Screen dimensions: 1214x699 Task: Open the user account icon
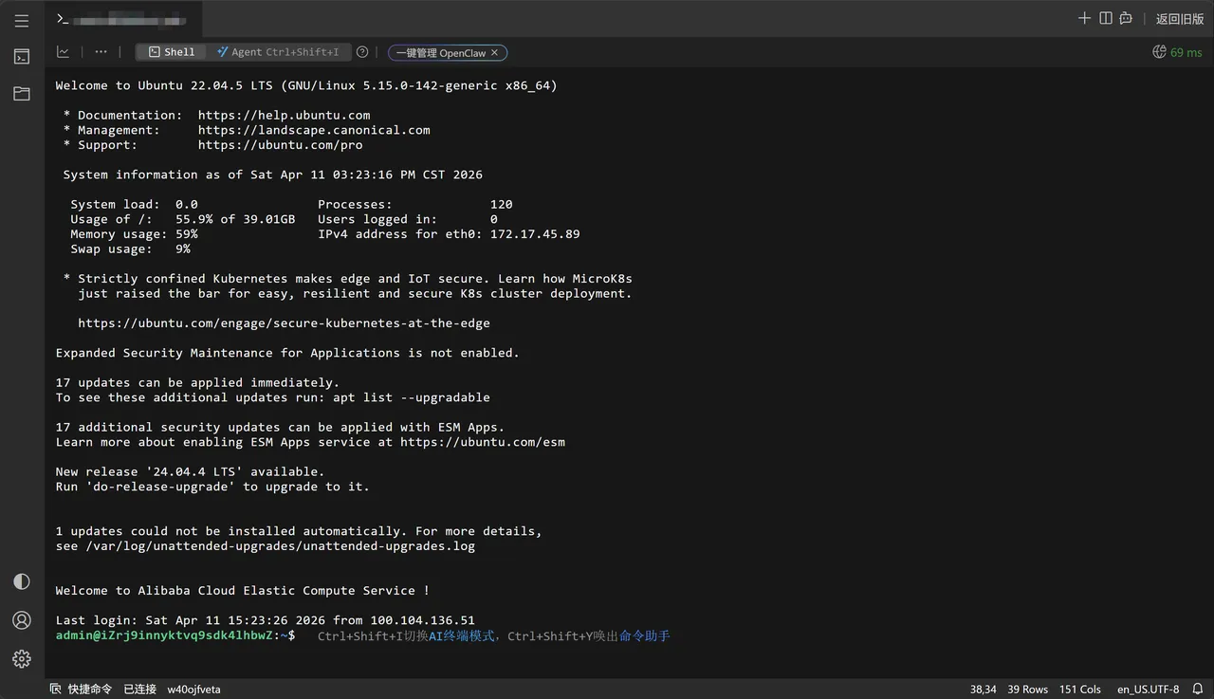point(22,620)
